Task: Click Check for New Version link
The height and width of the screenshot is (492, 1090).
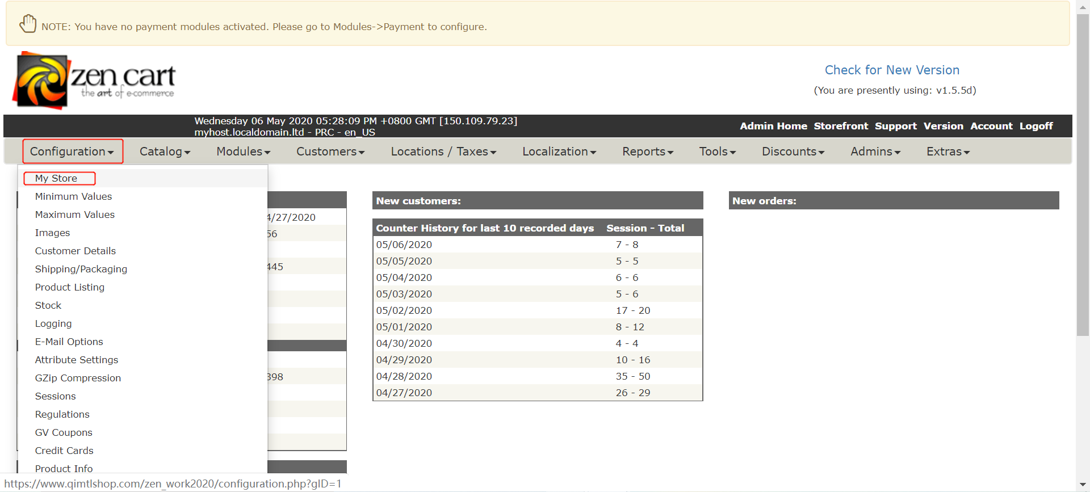Action: tap(892, 70)
